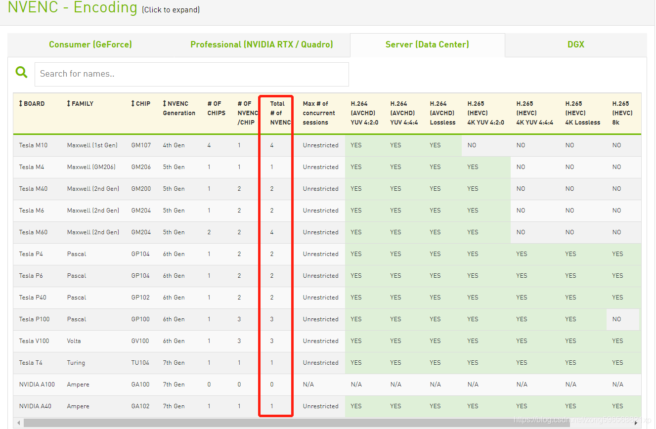Click the GA102 chip cell
656x429 pixels.
tap(141, 406)
